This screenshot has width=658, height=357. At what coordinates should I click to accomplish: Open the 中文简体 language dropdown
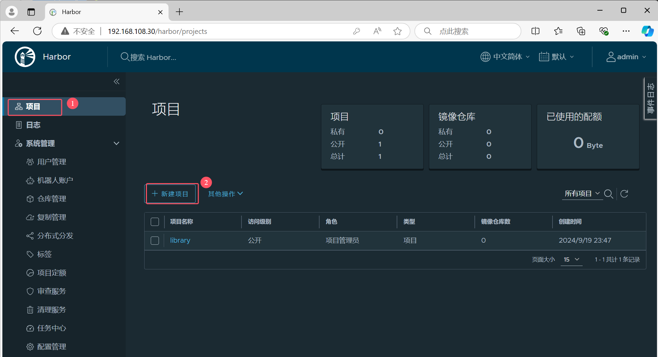point(505,57)
